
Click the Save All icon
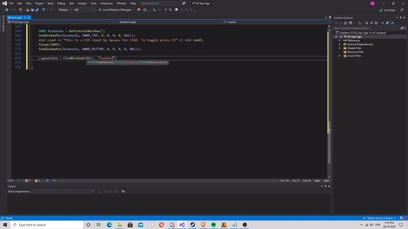click(37, 10)
